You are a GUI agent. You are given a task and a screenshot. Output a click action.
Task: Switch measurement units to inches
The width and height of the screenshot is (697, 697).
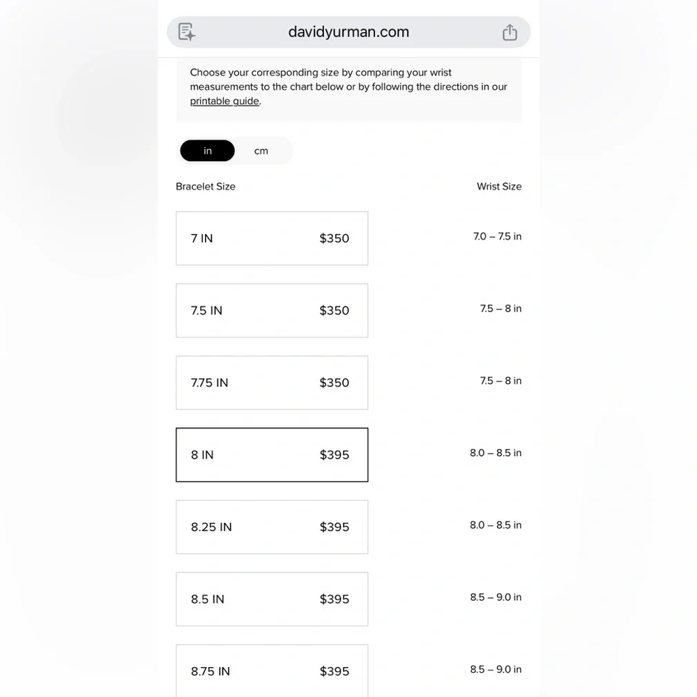click(x=208, y=151)
